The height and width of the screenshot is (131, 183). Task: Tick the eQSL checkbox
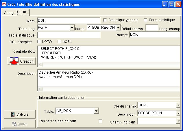click(60, 41)
